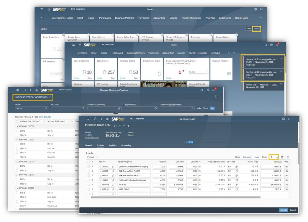Check East WH Ship To row under C23900
Image resolution: width=308 pixels, height=222 pixels.
[17, 148]
